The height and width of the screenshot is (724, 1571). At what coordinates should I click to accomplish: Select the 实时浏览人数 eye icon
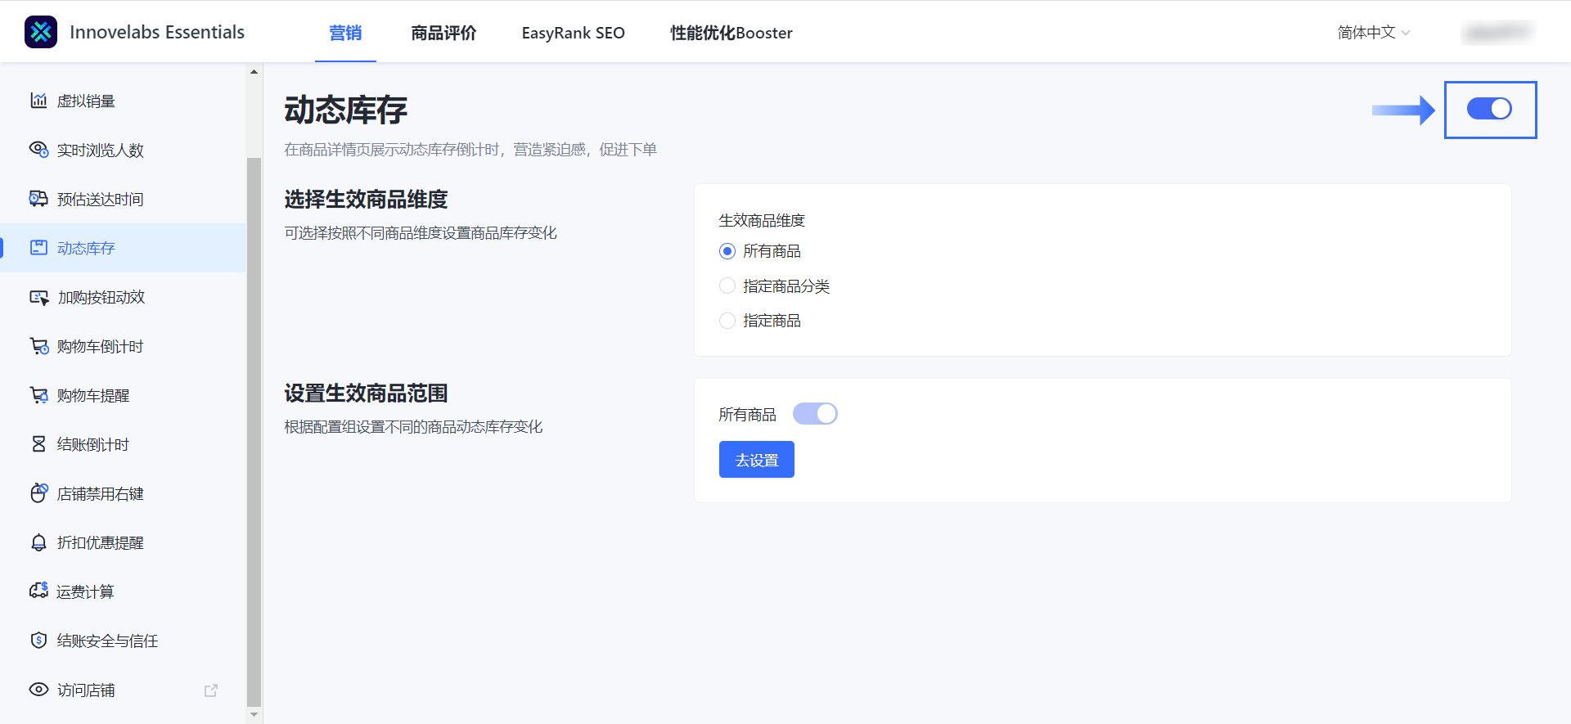coord(38,150)
